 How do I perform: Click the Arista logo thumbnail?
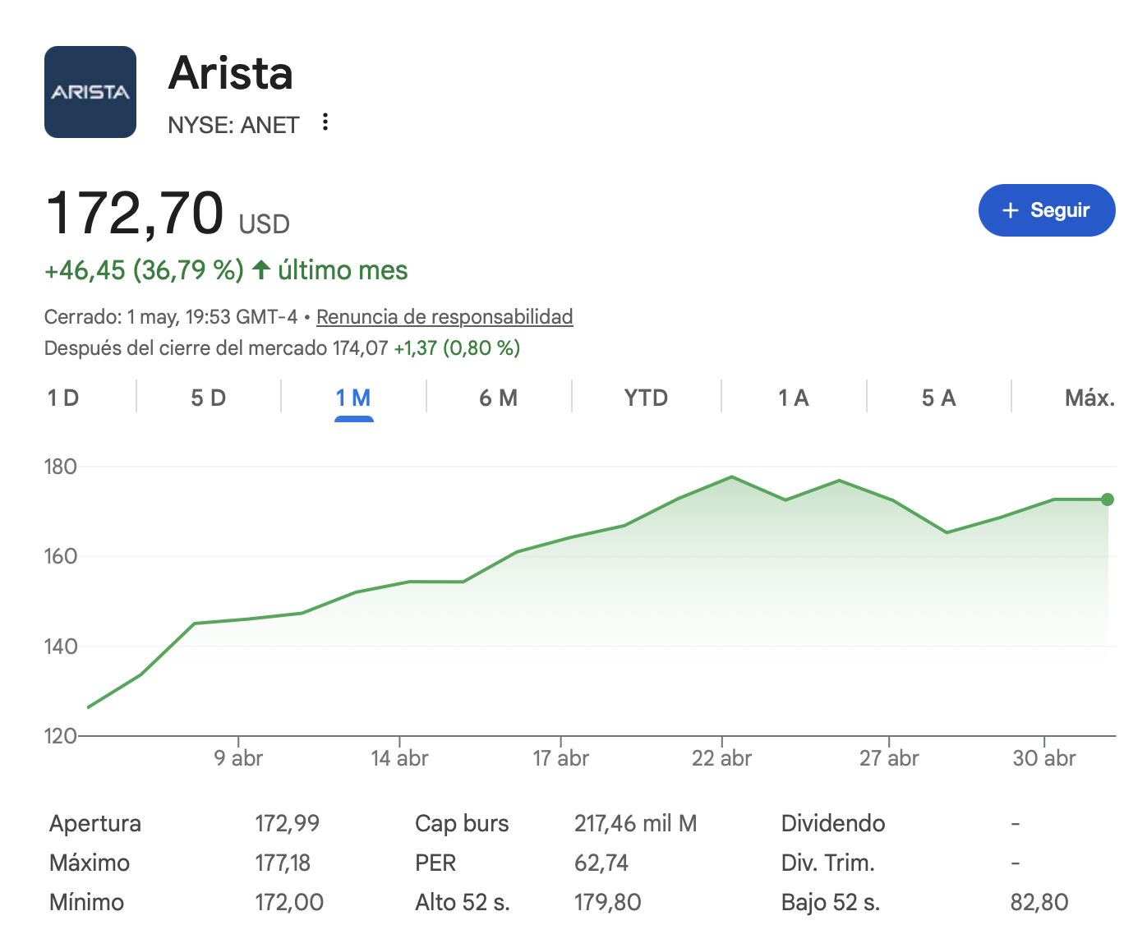click(x=90, y=92)
